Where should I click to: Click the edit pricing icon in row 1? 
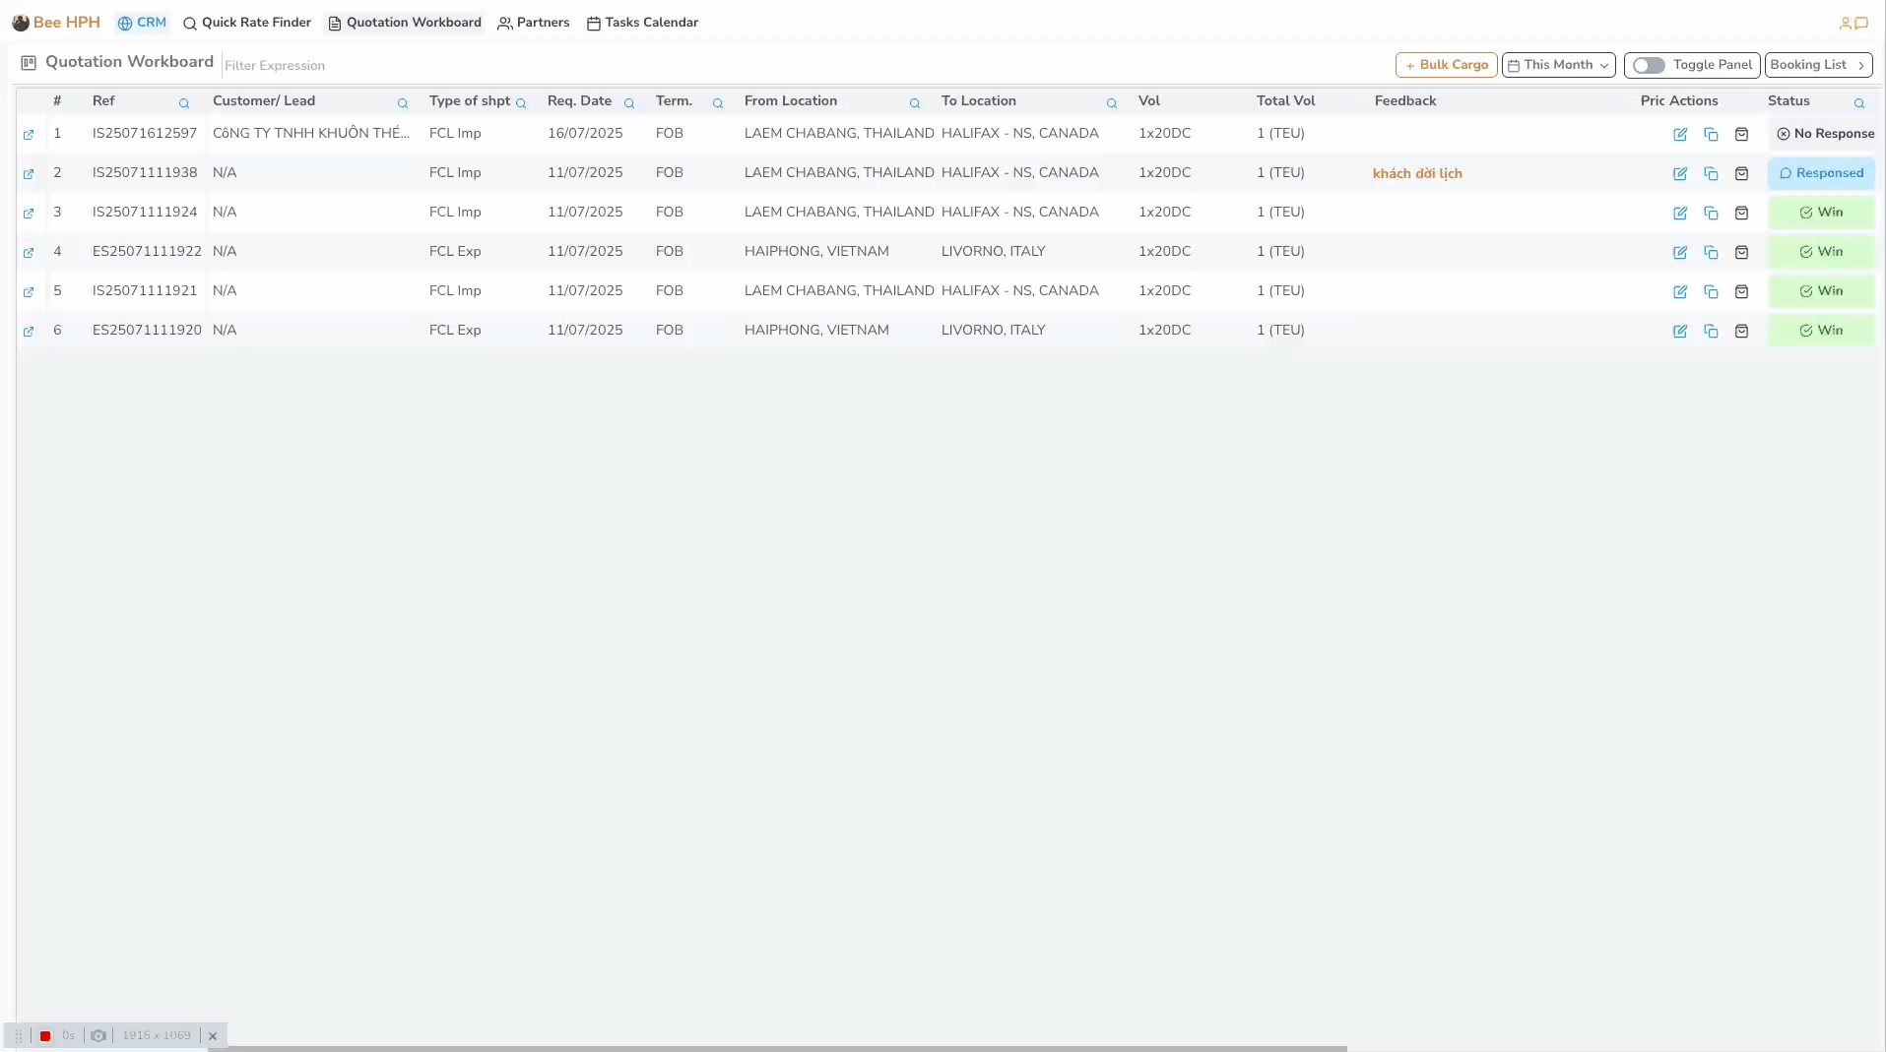point(1680,135)
